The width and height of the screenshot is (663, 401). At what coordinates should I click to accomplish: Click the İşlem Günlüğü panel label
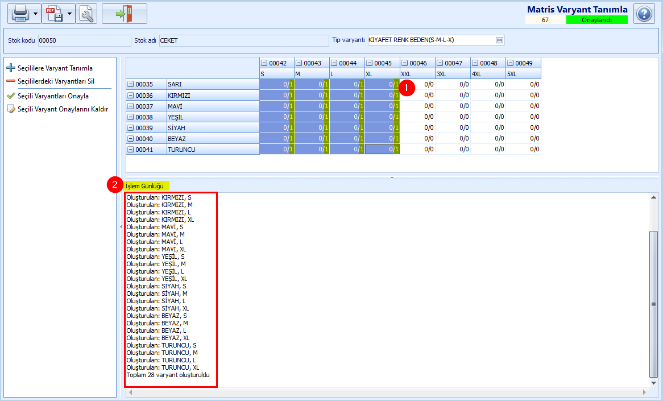(144, 185)
